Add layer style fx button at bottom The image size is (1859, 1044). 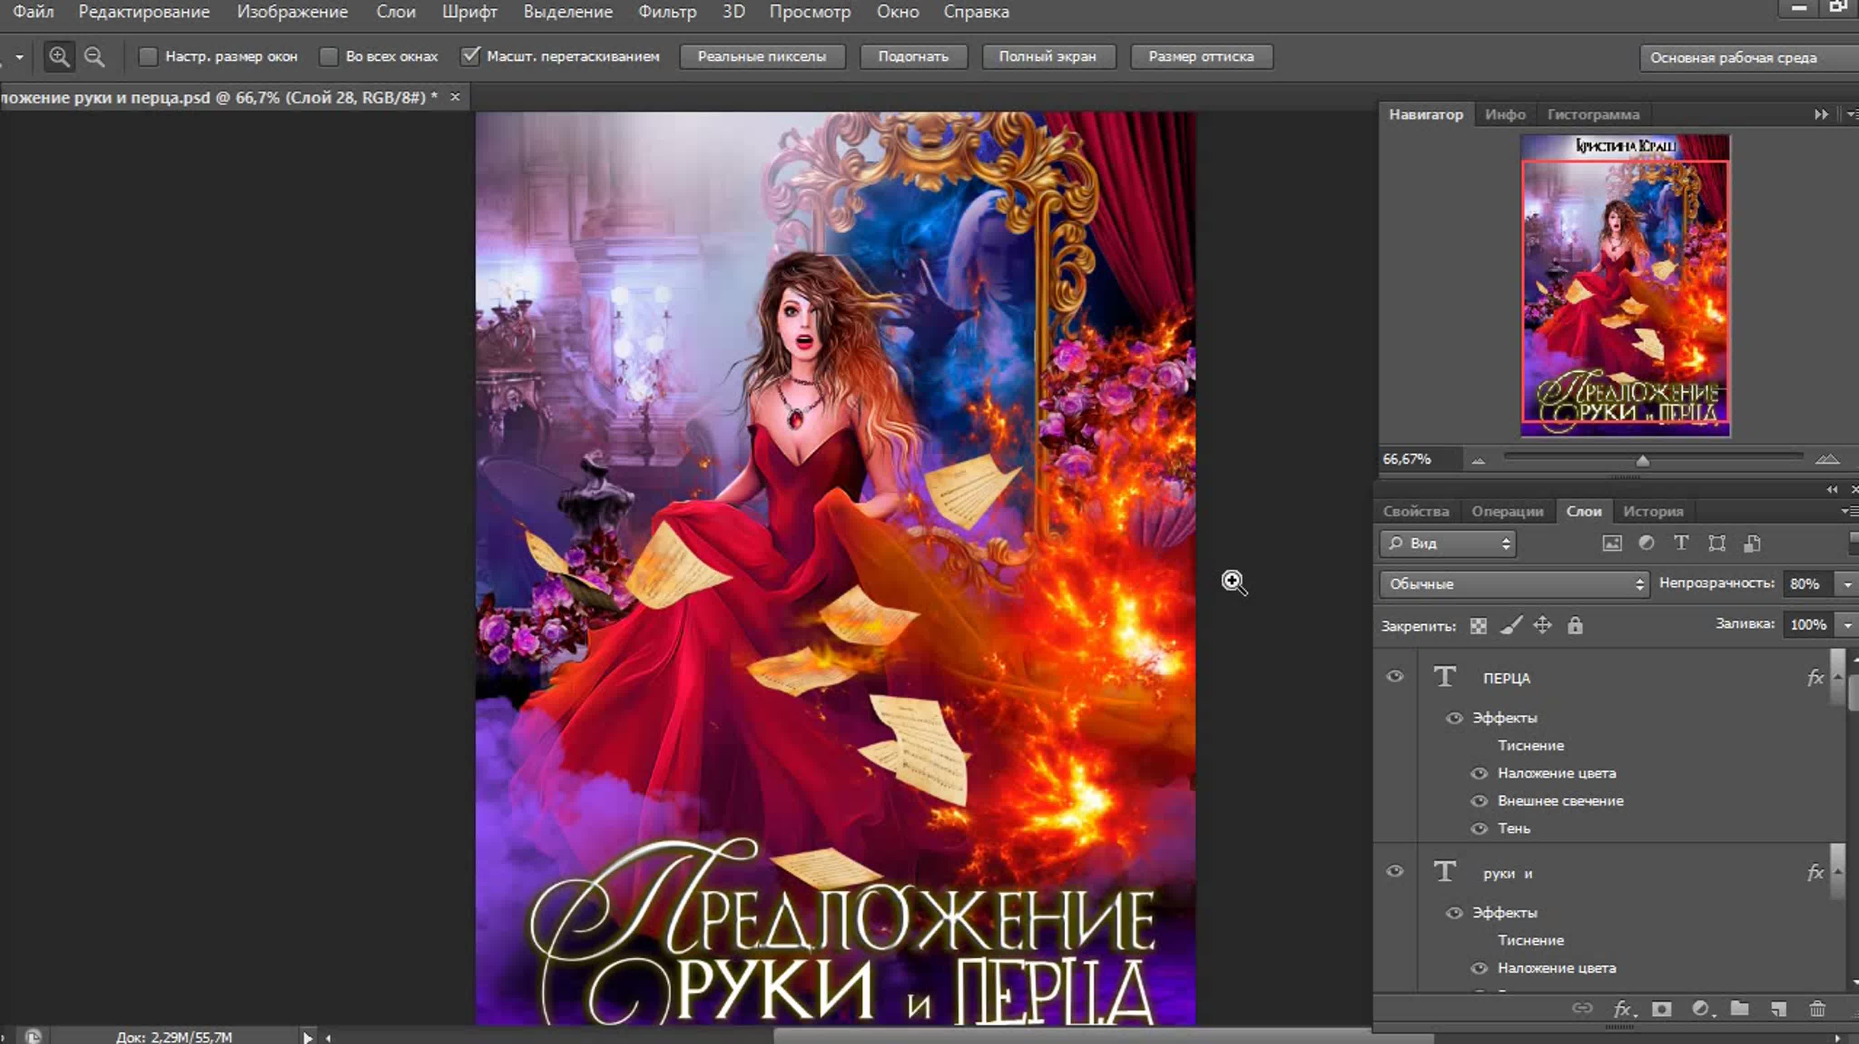click(1624, 1009)
